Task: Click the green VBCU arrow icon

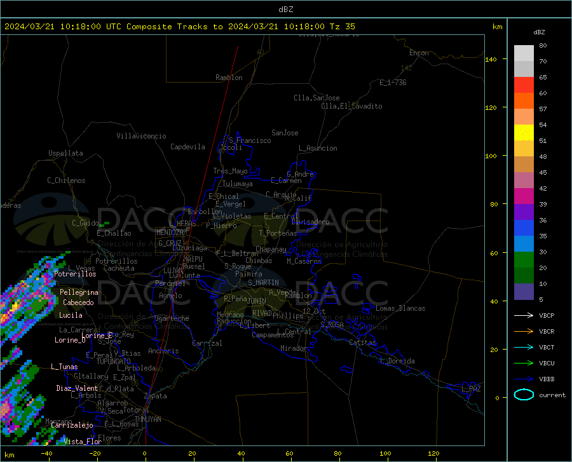Action: [x=524, y=363]
